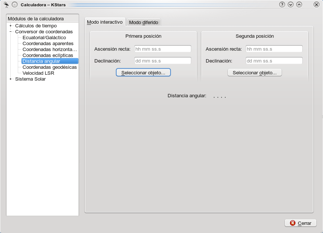Viewport: 323px width, 233px height.
Task: Select Velocidad LSR tree item
Action: [x=38, y=73]
